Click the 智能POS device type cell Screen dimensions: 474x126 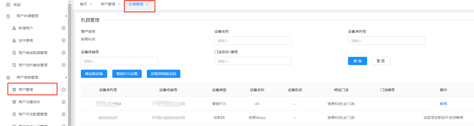[x=219, y=104]
